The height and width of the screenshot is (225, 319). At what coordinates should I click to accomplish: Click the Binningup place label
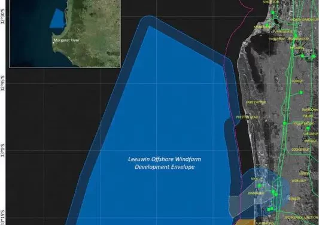click(x=256, y=193)
